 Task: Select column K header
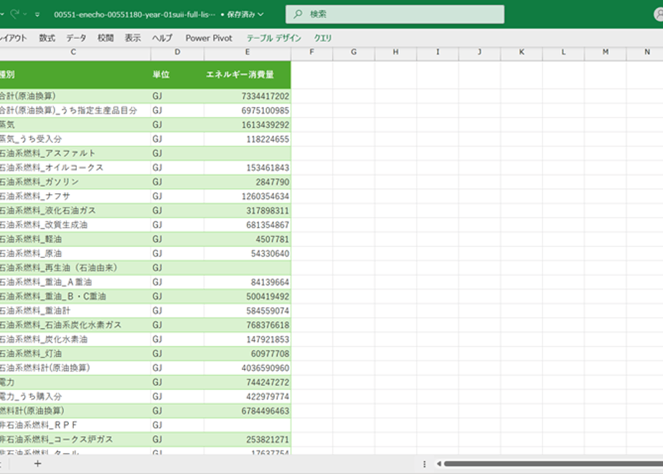[x=522, y=52]
